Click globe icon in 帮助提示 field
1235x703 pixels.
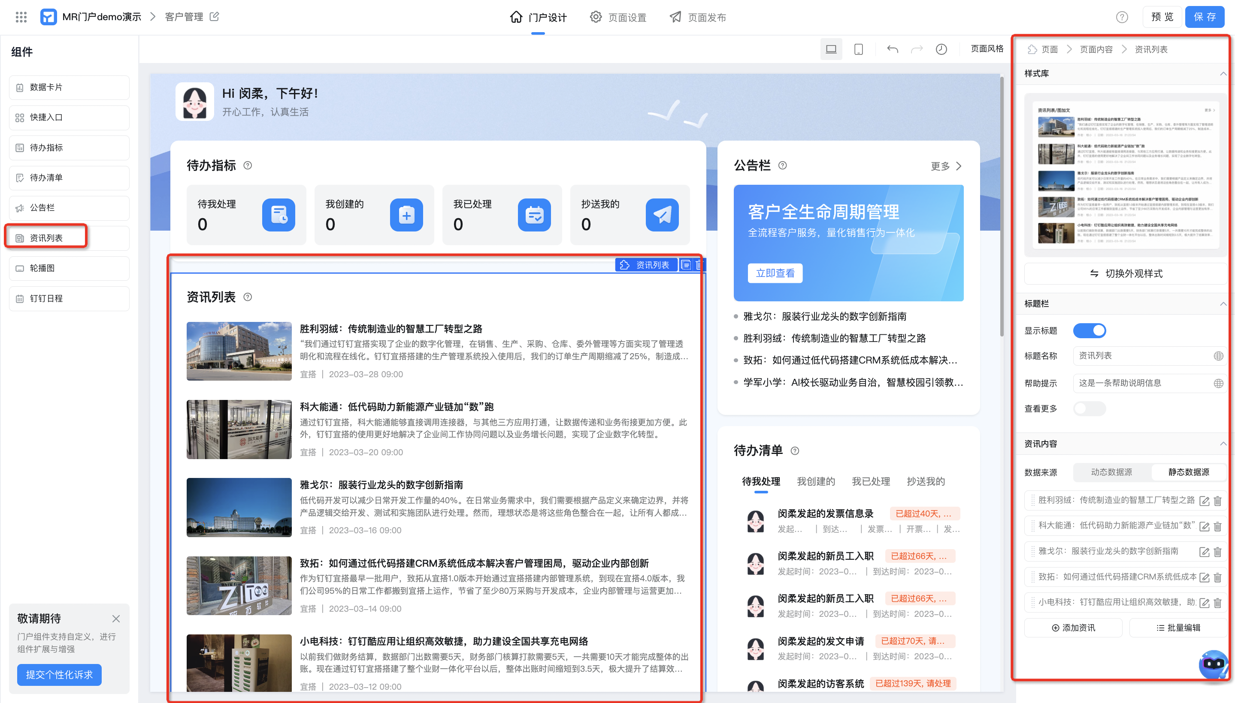[x=1218, y=383]
